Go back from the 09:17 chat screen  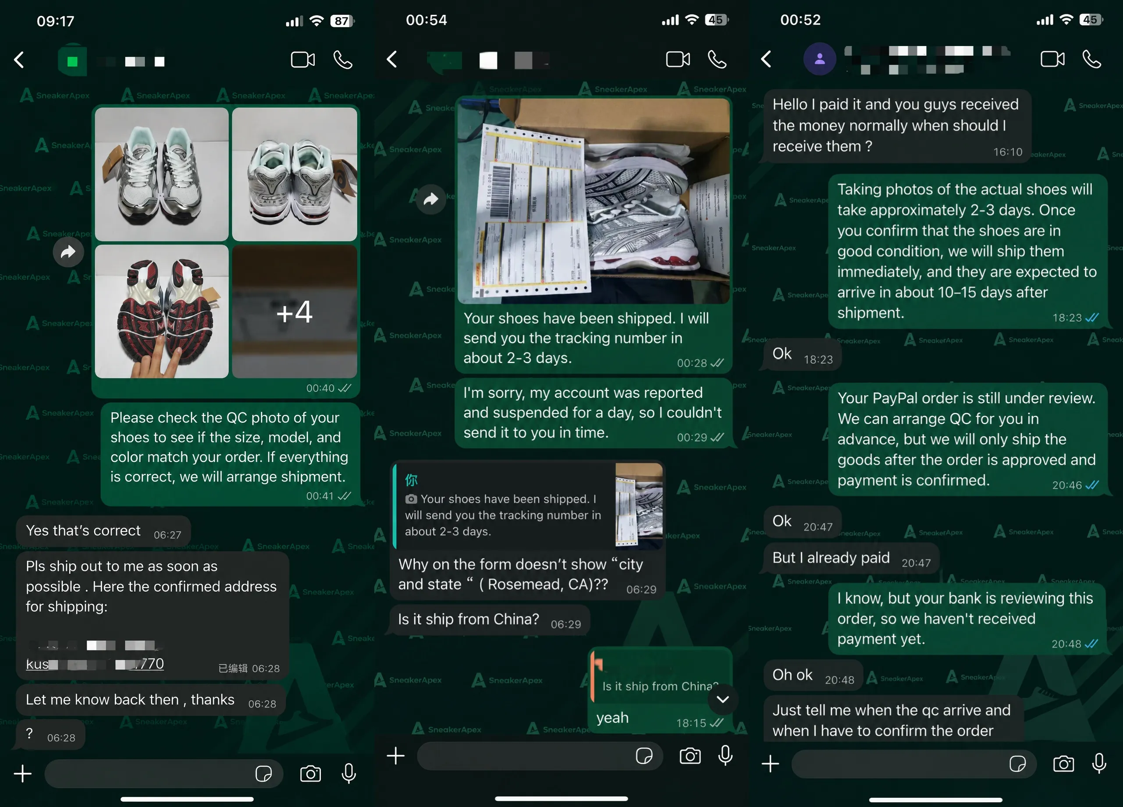(x=19, y=60)
